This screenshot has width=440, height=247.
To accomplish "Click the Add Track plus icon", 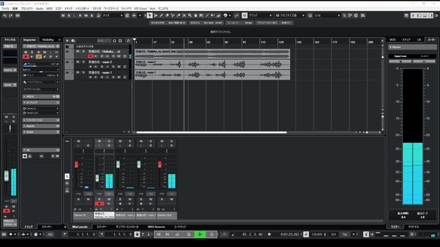I will [x=67, y=41].
